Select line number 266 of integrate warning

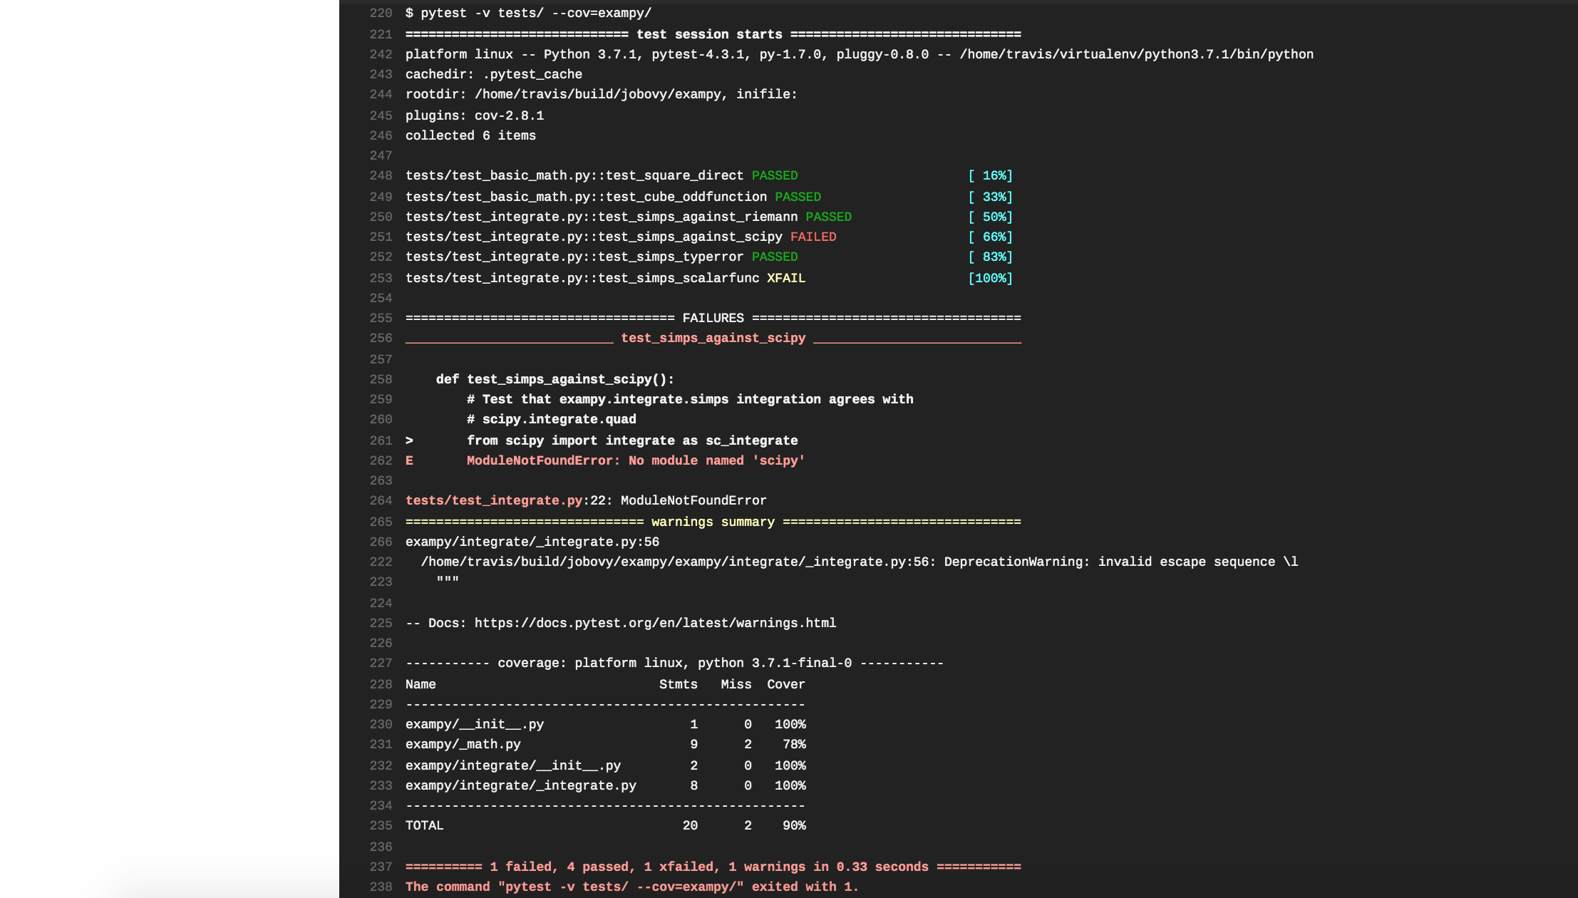click(x=381, y=542)
